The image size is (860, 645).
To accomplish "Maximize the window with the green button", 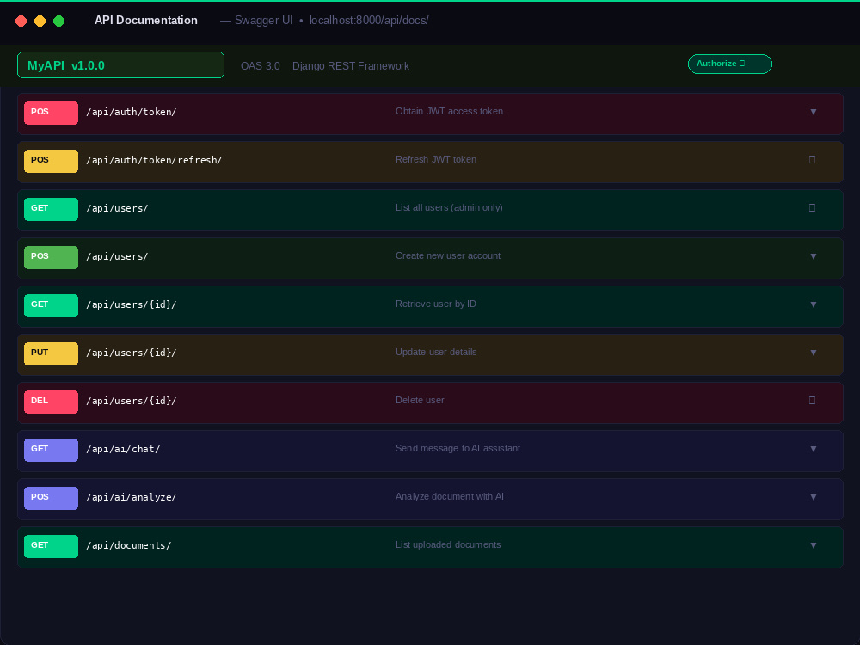I will [x=58, y=21].
